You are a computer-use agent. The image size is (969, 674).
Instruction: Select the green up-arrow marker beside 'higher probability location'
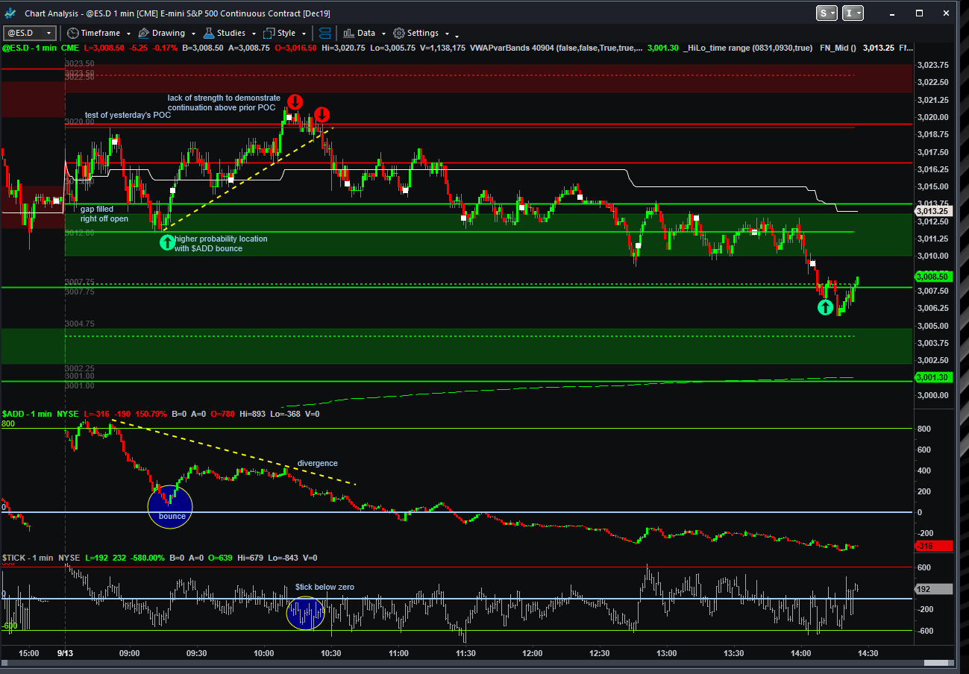coord(167,242)
